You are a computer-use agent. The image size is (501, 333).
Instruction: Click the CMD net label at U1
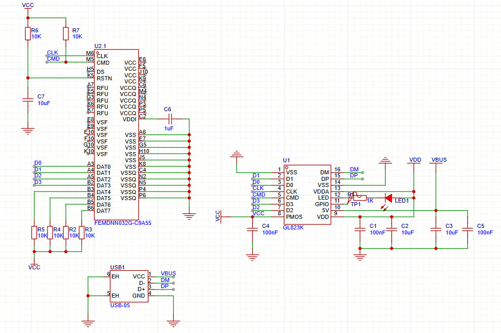click(x=259, y=195)
